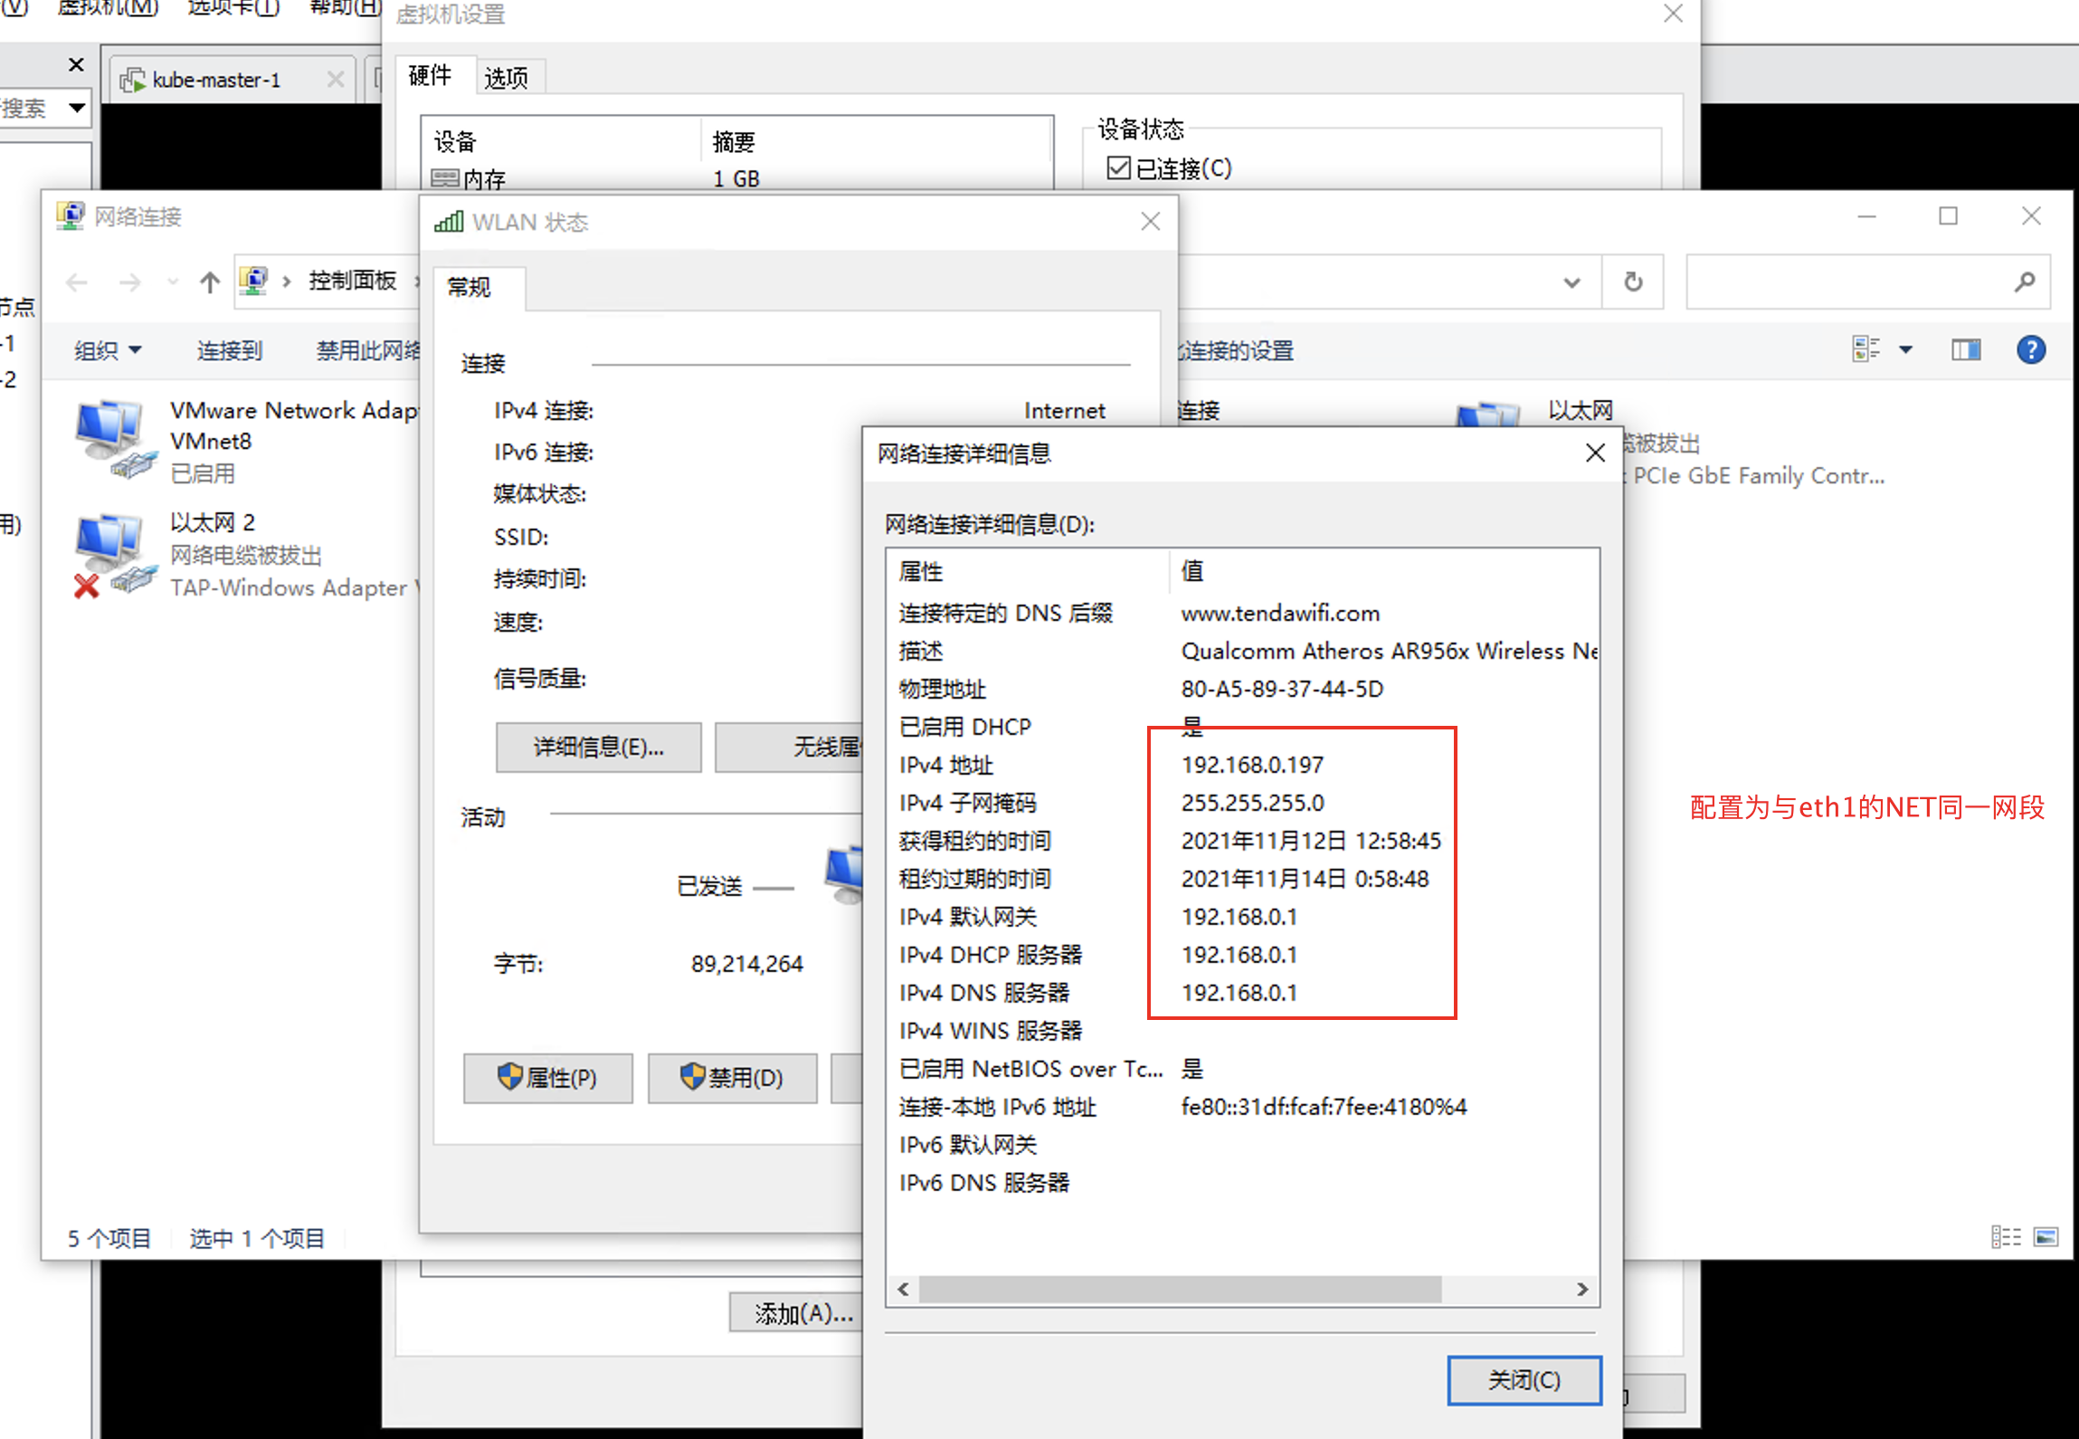Switch to details view icon in status bar

(2006, 1236)
